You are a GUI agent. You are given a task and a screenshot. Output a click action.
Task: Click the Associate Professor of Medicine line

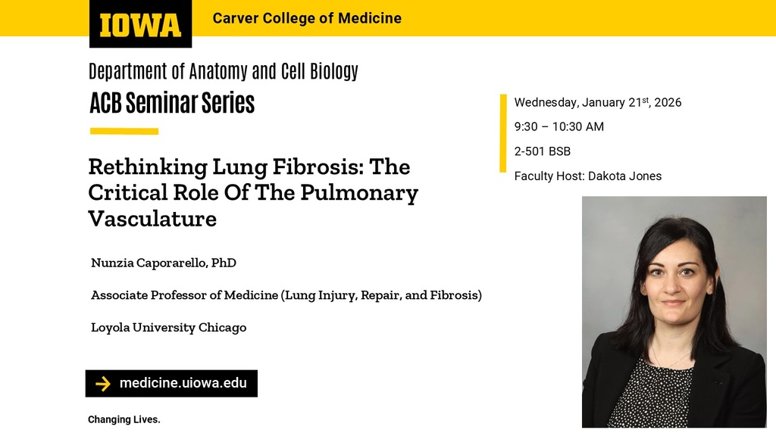(x=286, y=295)
